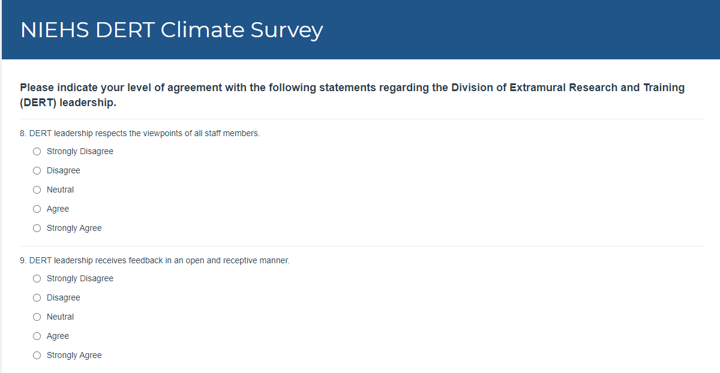Select Strongly Agree radio for question 9
This screenshot has height=373, width=720.
click(x=37, y=356)
